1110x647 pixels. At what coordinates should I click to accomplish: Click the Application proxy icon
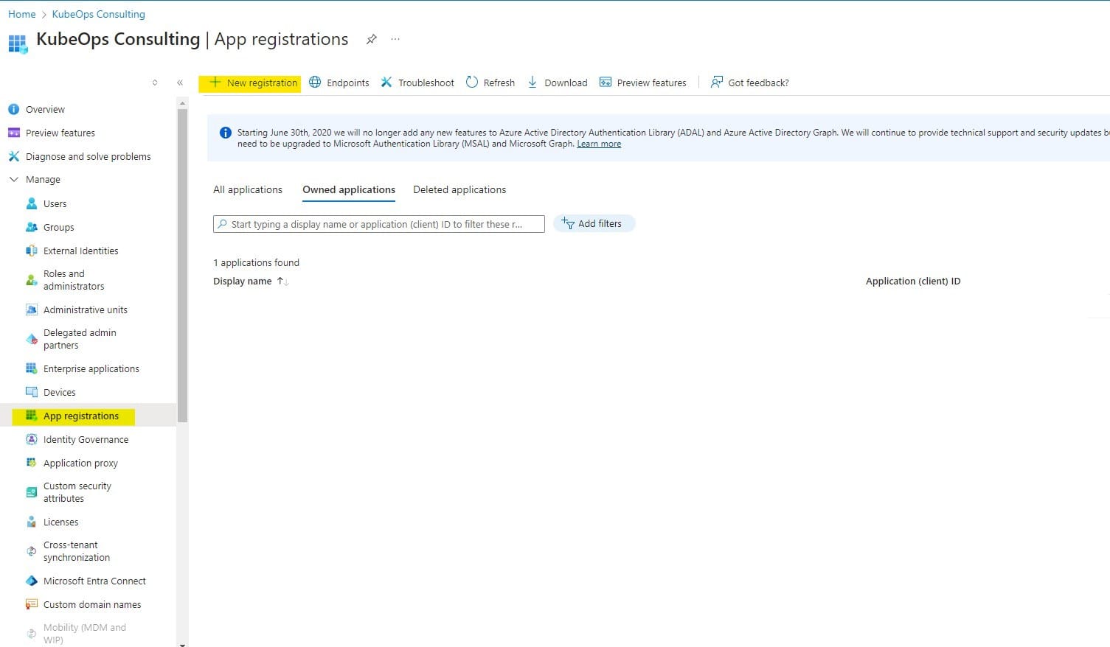[x=32, y=463]
